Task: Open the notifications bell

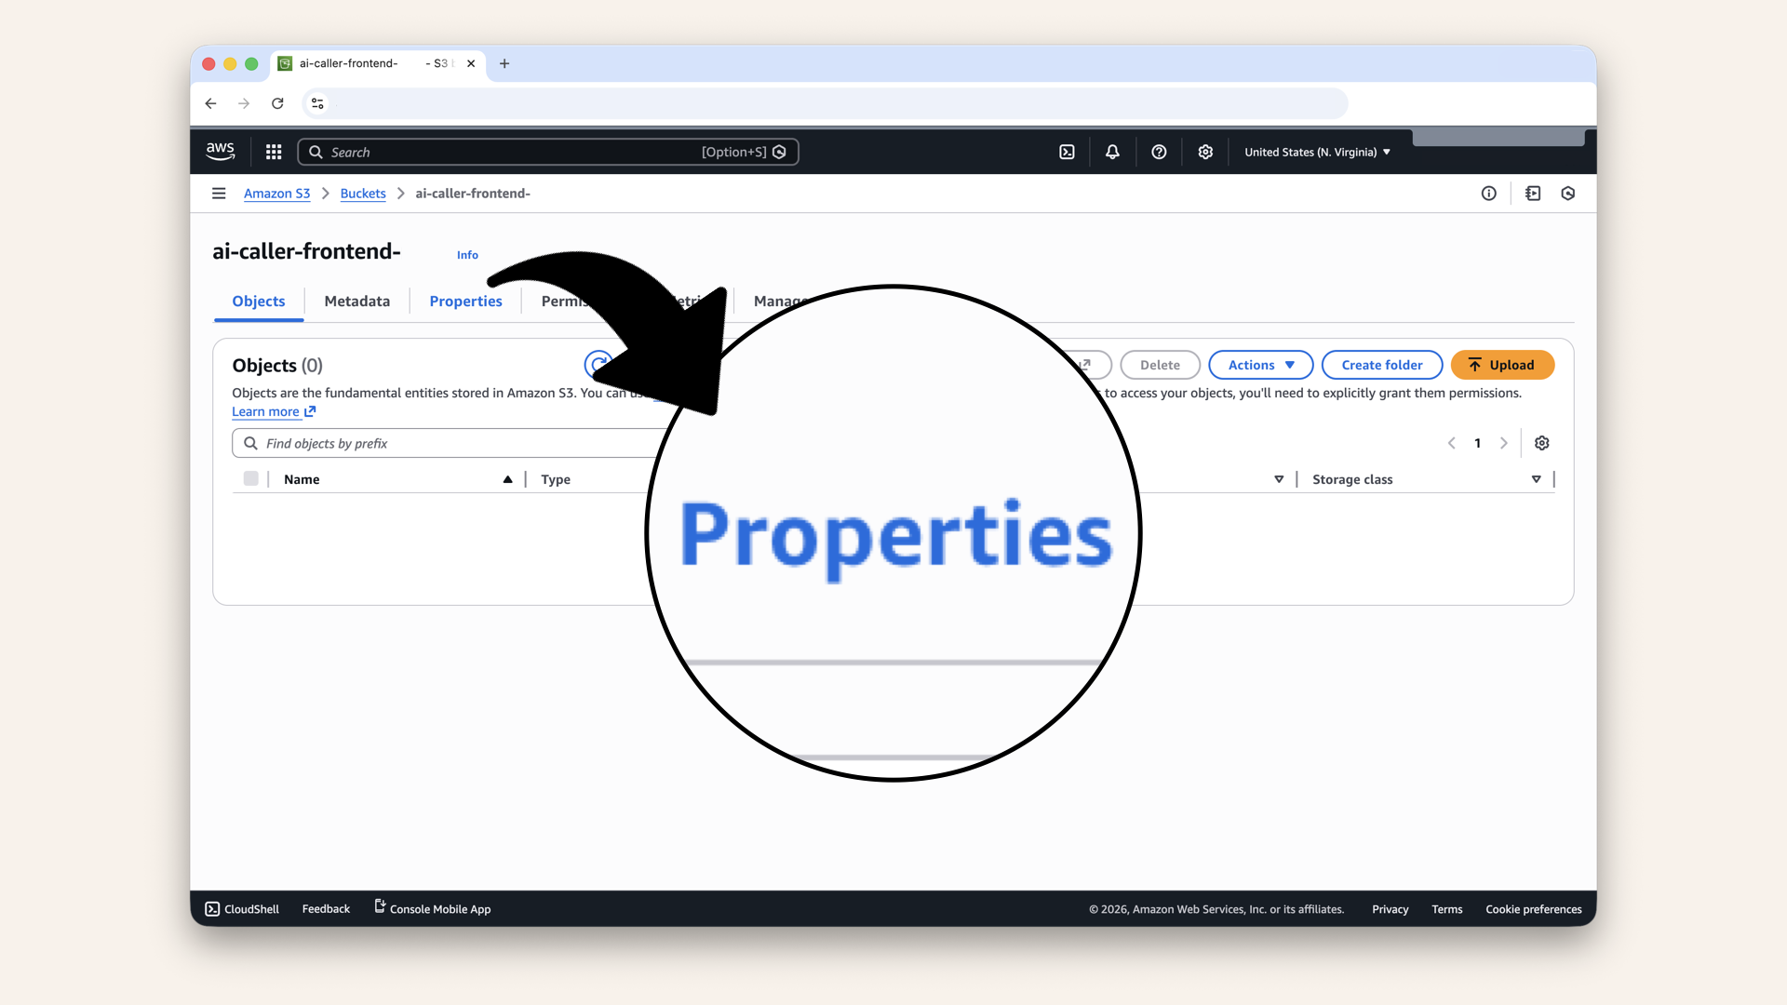Action: point(1112,151)
